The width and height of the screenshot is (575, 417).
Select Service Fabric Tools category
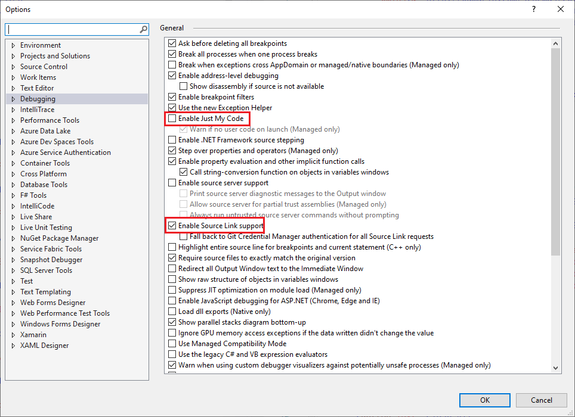[51, 249]
